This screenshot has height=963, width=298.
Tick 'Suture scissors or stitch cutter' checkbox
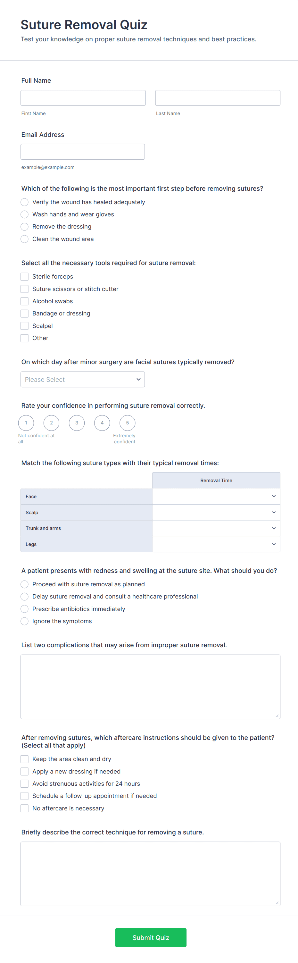click(x=25, y=289)
